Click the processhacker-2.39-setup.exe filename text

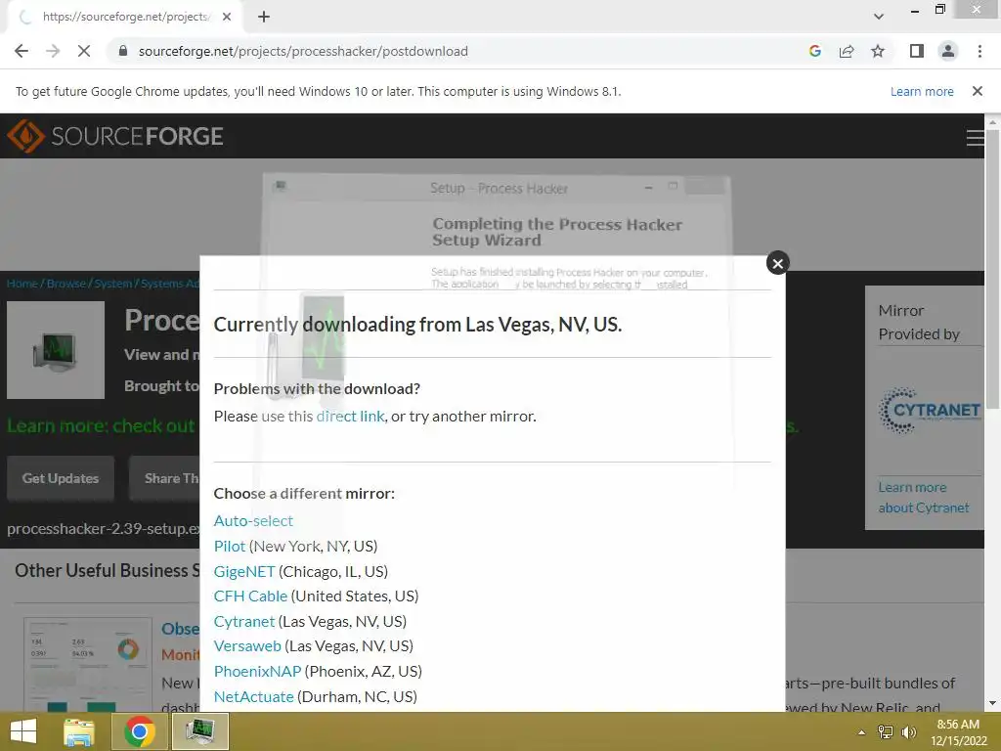(x=104, y=529)
